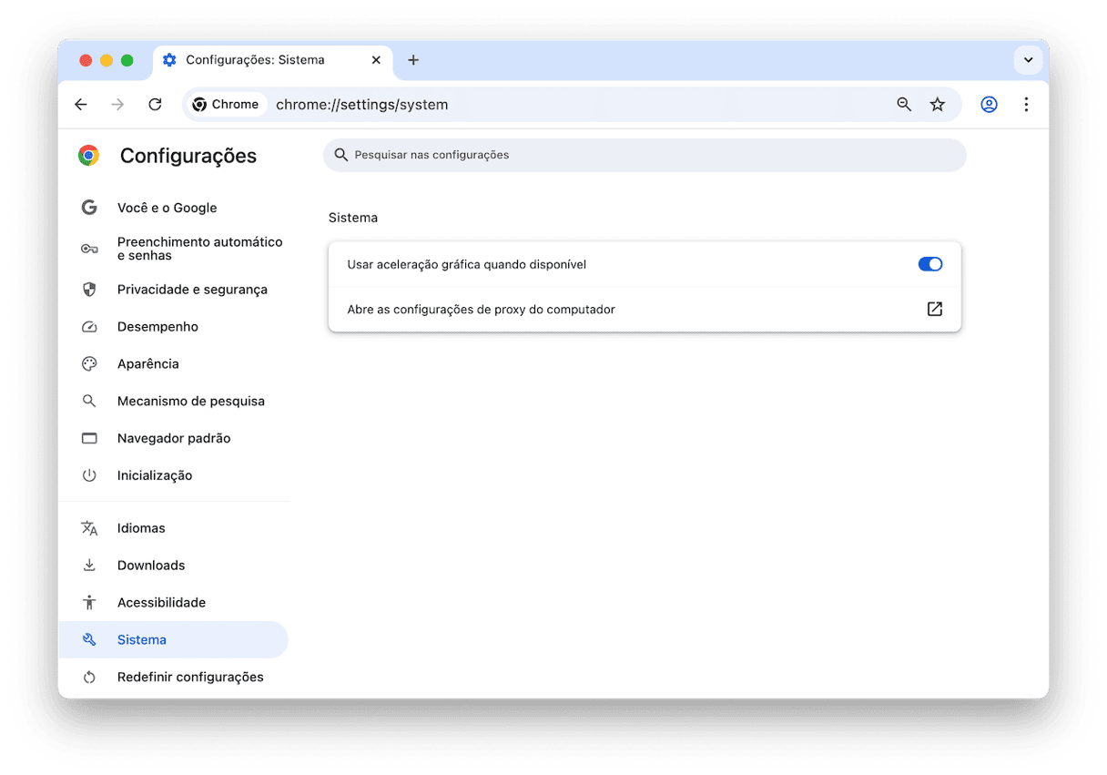Close the Configurações: Sistema tab
Screen dimensions: 1107x775
376,60
